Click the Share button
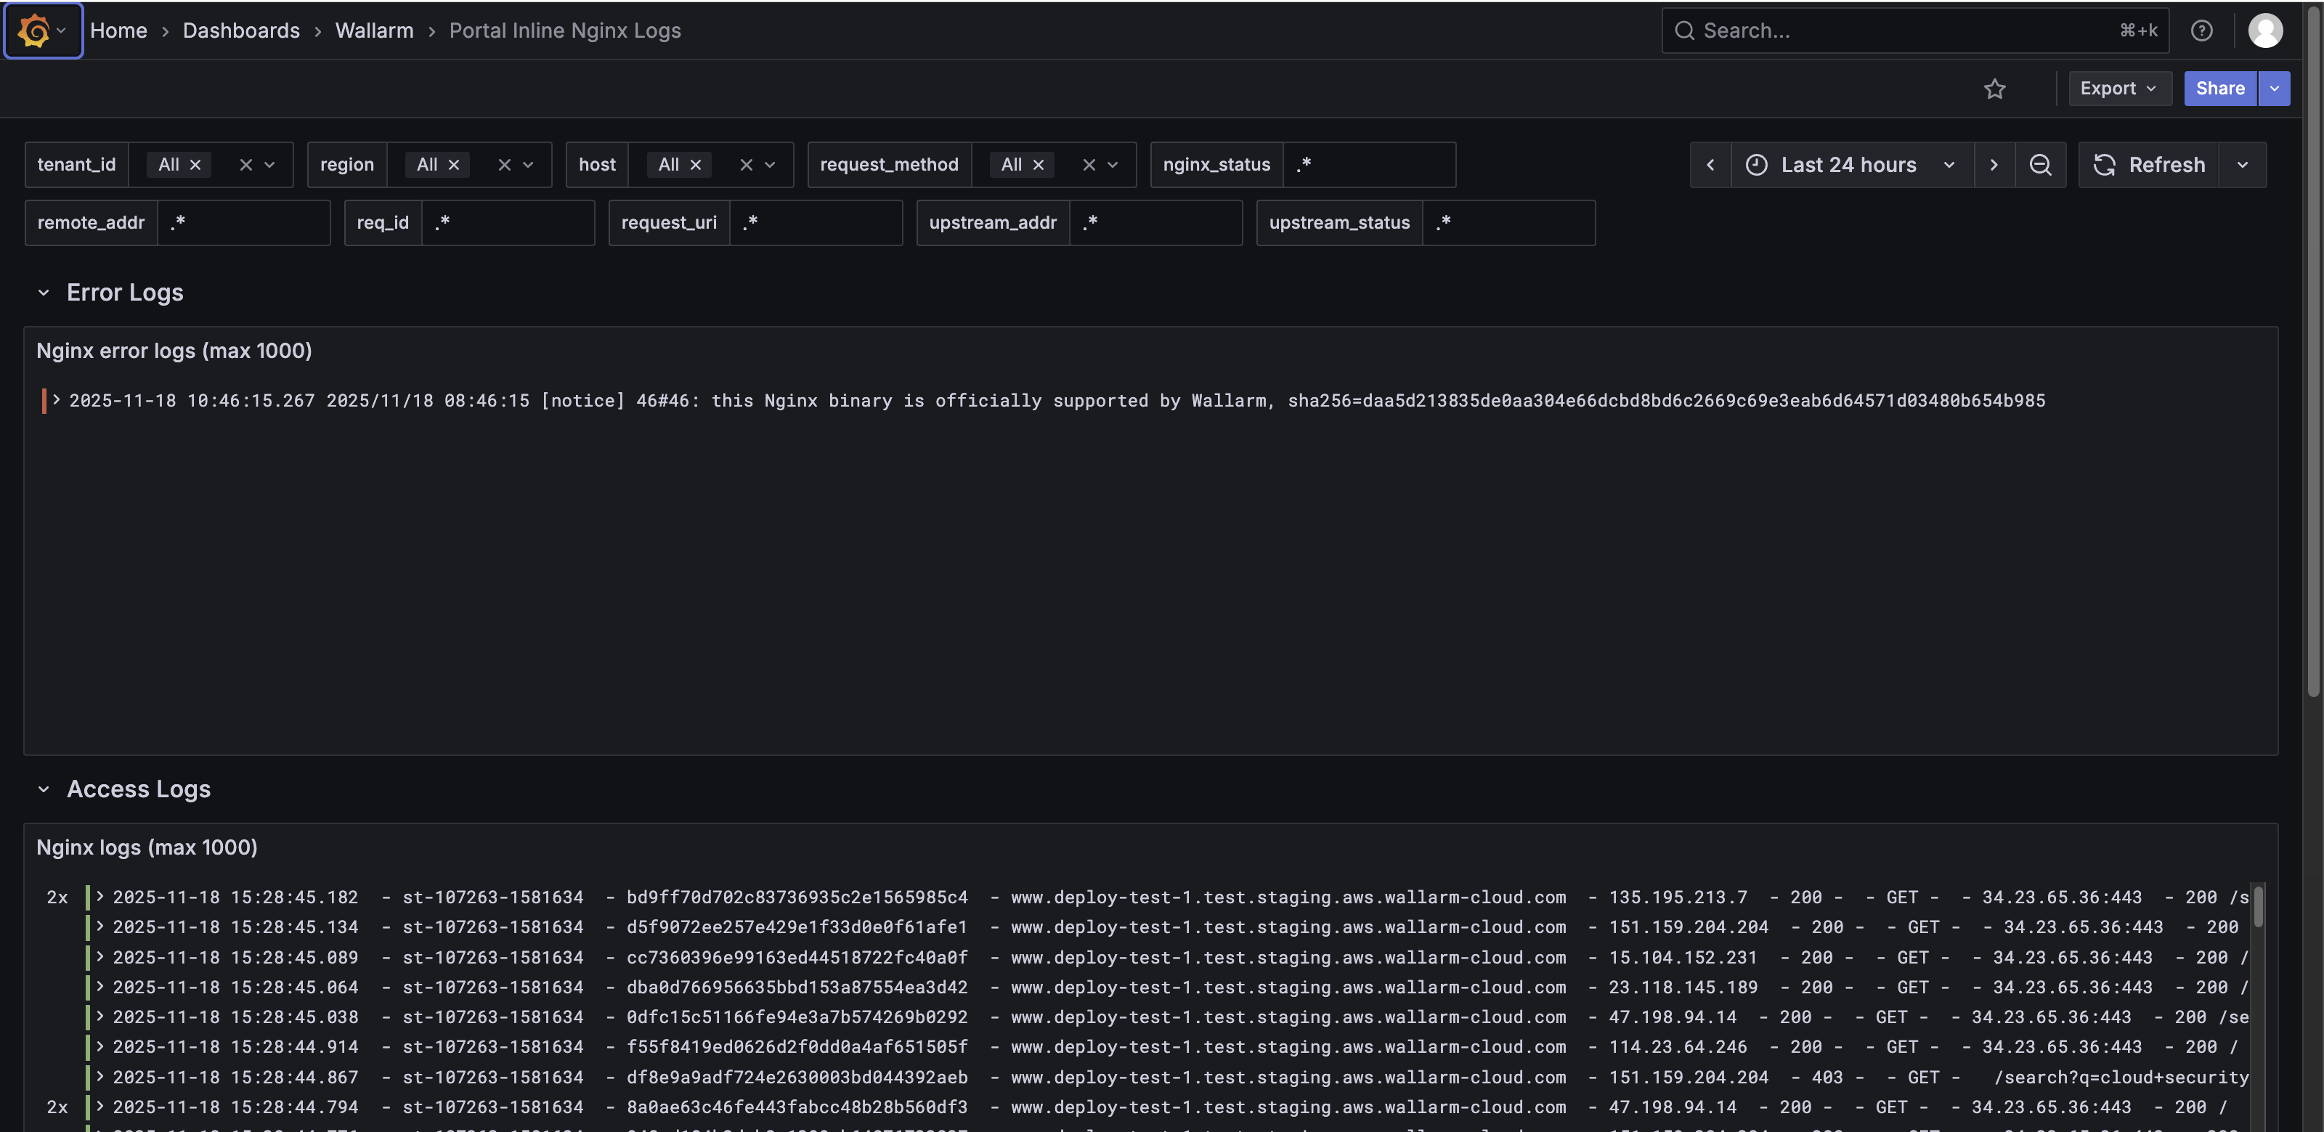The width and height of the screenshot is (2324, 1132). click(2219, 89)
